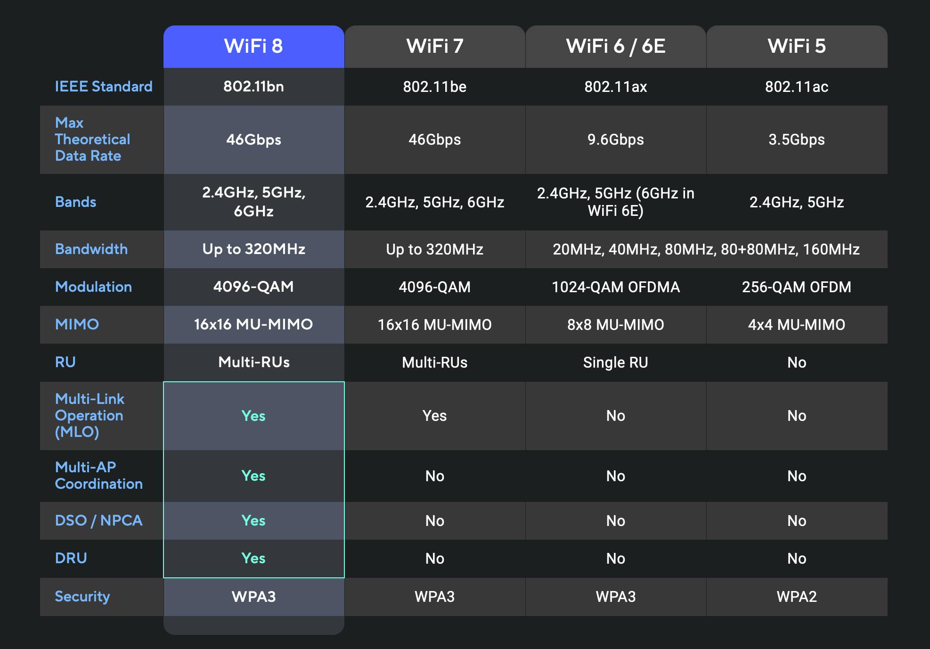This screenshot has height=649, width=930.
Task: Click the IEEE Standard row label
Action: (104, 86)
